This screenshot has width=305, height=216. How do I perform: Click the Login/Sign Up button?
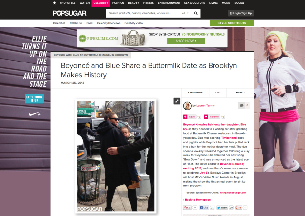(x=241, y=13)
